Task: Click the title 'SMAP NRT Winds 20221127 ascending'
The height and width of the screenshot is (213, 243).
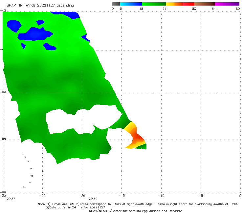Action: [x=40, y=6]
